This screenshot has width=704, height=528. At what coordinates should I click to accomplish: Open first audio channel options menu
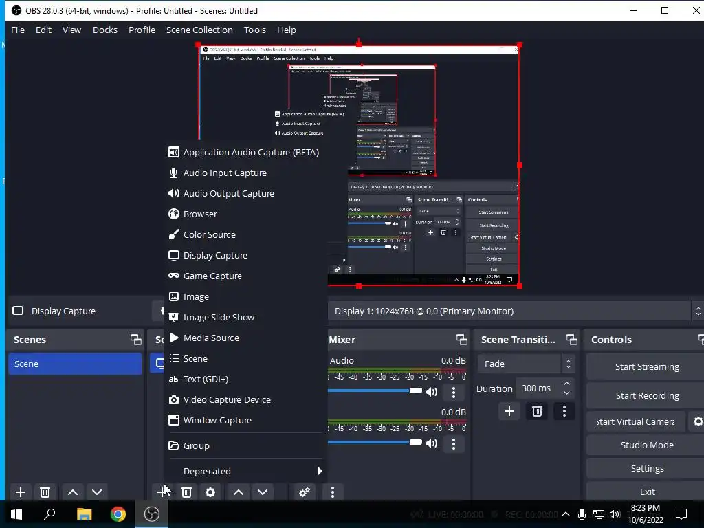click(454, 392)
